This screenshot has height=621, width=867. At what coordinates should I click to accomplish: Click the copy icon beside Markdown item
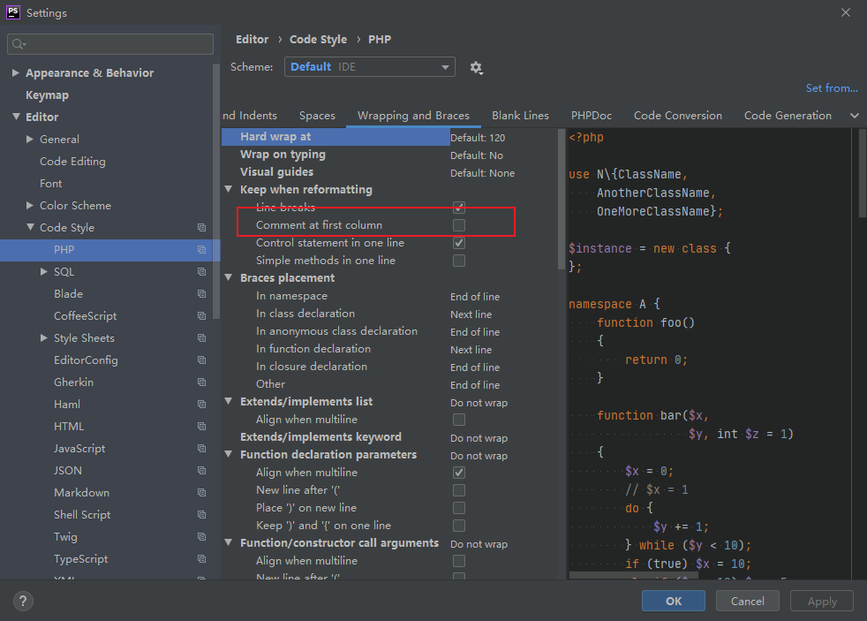coord(201,493)
